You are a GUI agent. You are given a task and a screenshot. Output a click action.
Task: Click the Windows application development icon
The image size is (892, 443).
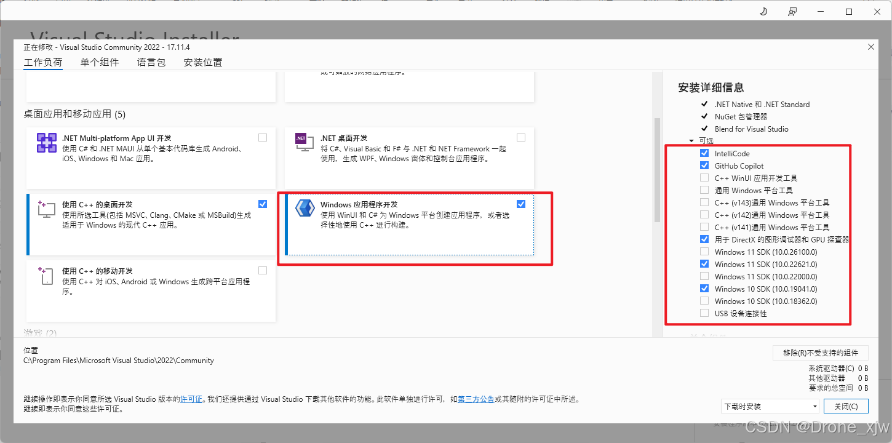(x=305, y=209)
